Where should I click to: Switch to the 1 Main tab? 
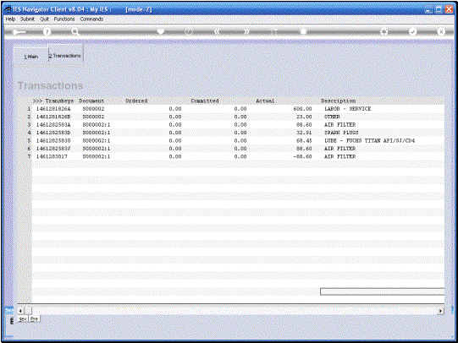[x=31, y=57]
